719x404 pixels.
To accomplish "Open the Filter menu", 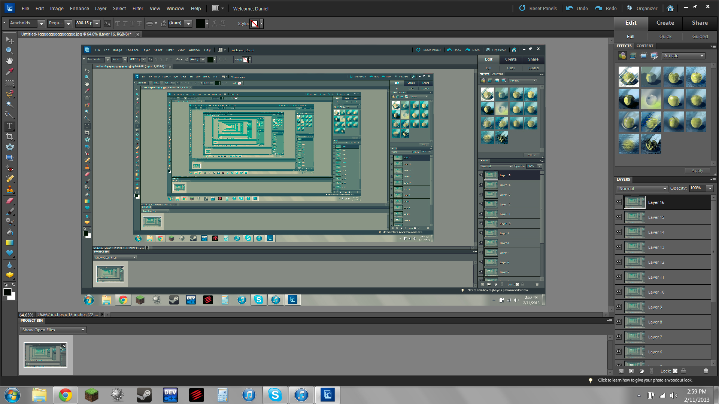I will pos(138,9).
